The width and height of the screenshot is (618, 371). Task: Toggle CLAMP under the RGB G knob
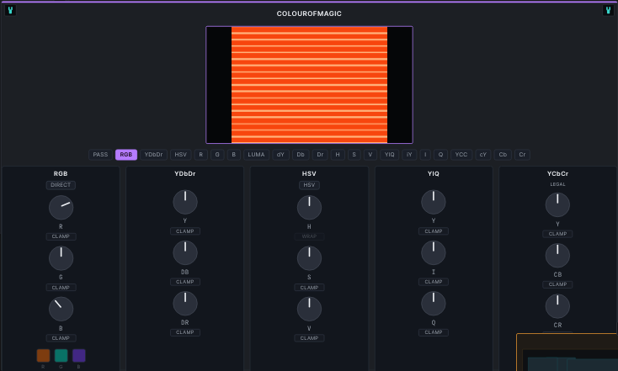pos(61,288)
